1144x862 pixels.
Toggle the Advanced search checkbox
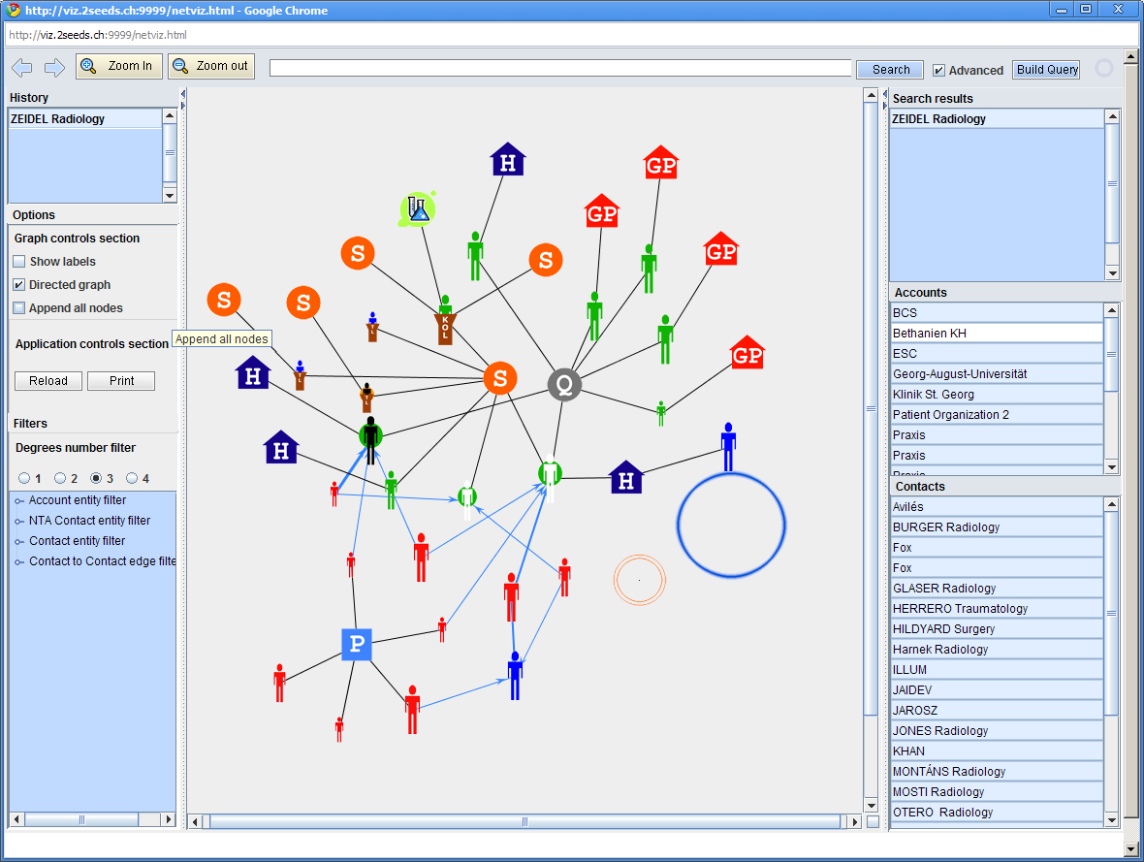[x=939, y=70]
